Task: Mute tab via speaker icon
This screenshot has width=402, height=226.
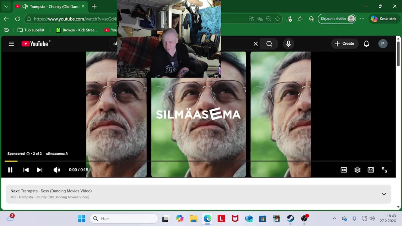Action: pos(25,6)
